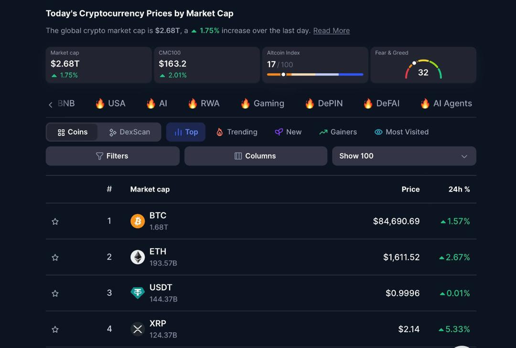Follow the Read More link
Screen dimensions: 516x348
pos(331,31)
